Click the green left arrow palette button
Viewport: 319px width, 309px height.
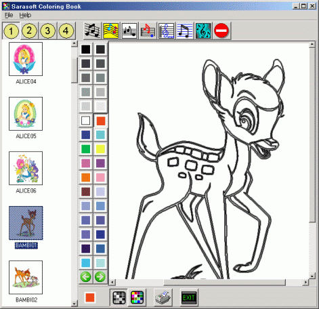(85, 276)
